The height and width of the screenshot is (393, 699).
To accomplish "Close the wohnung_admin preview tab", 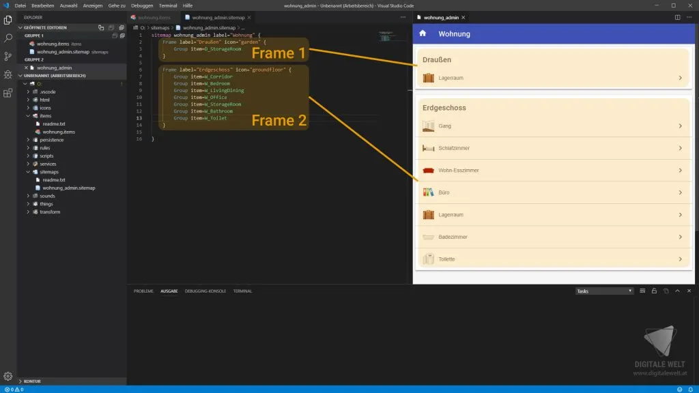I will click(463, 17).
